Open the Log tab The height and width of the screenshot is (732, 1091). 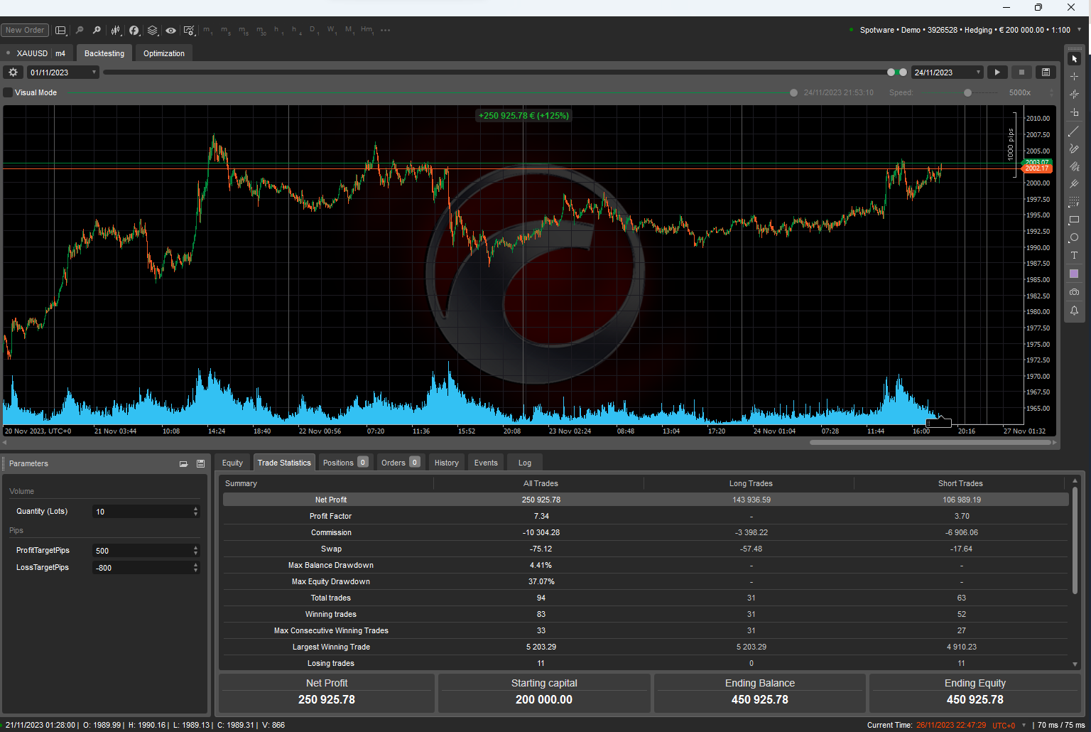coord(525,463)
